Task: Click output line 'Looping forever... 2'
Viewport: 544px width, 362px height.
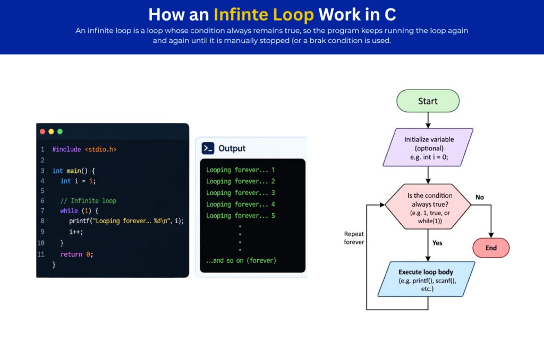Action: point(241,181)
